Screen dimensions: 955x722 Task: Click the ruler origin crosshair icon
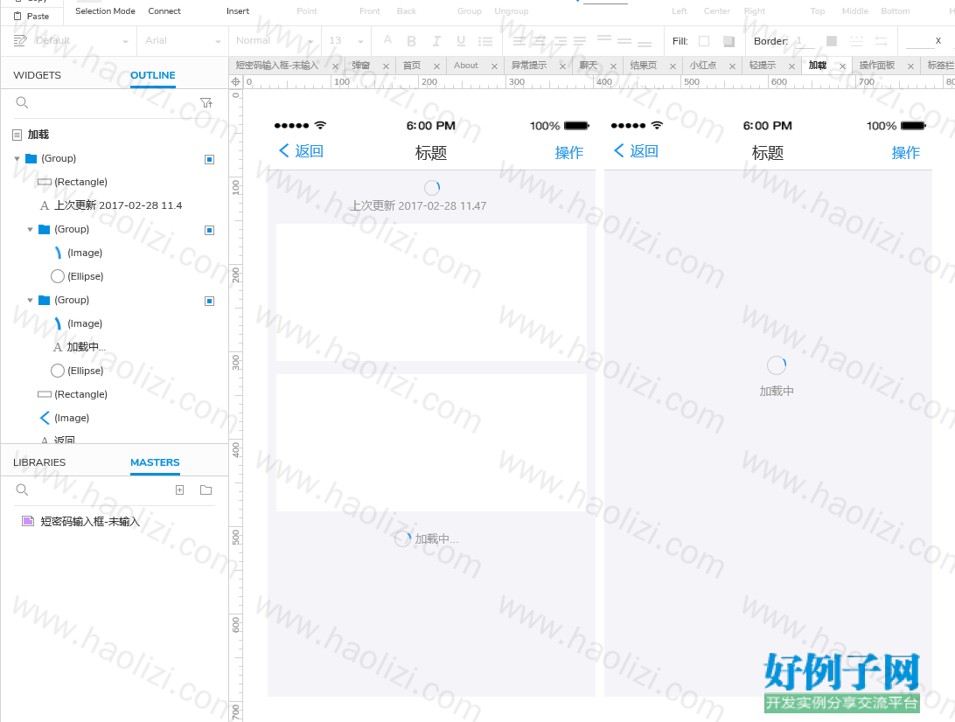coord(236,81)
